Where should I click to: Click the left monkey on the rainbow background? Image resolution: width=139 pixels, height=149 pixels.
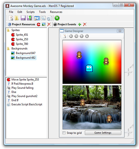pos(79,55)
